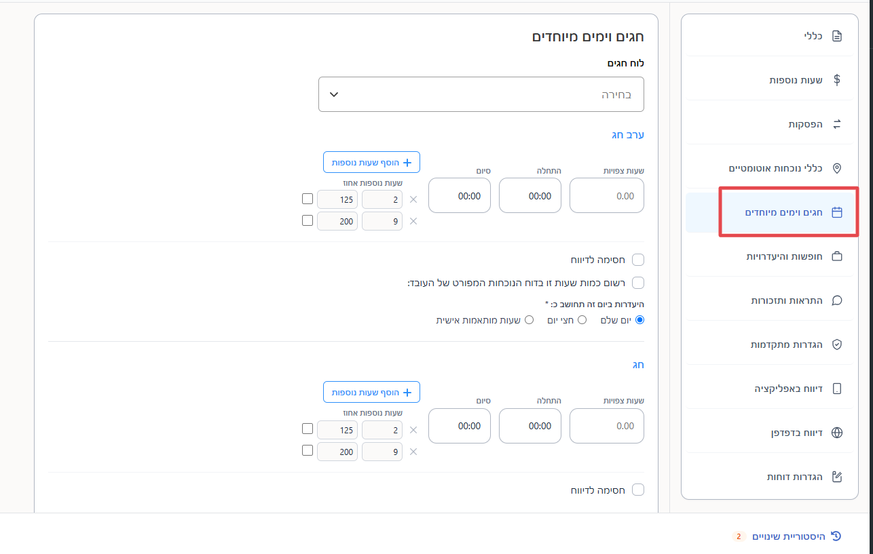Click the dollar icon for שעות נוספות
This screenshot has height=554, width=873.
click(837, 80)
